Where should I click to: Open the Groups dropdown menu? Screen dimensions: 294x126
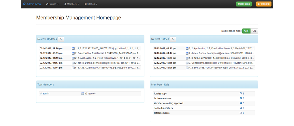click(52, 4)
